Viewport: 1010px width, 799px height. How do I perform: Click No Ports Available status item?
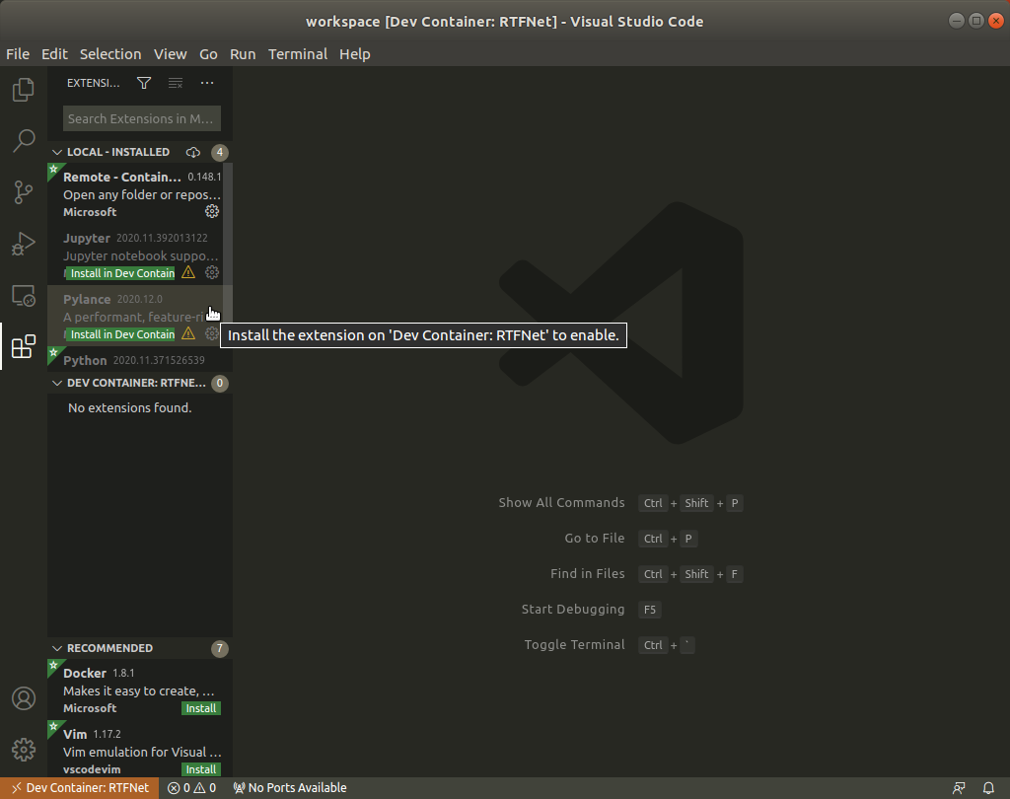[290, 788]
